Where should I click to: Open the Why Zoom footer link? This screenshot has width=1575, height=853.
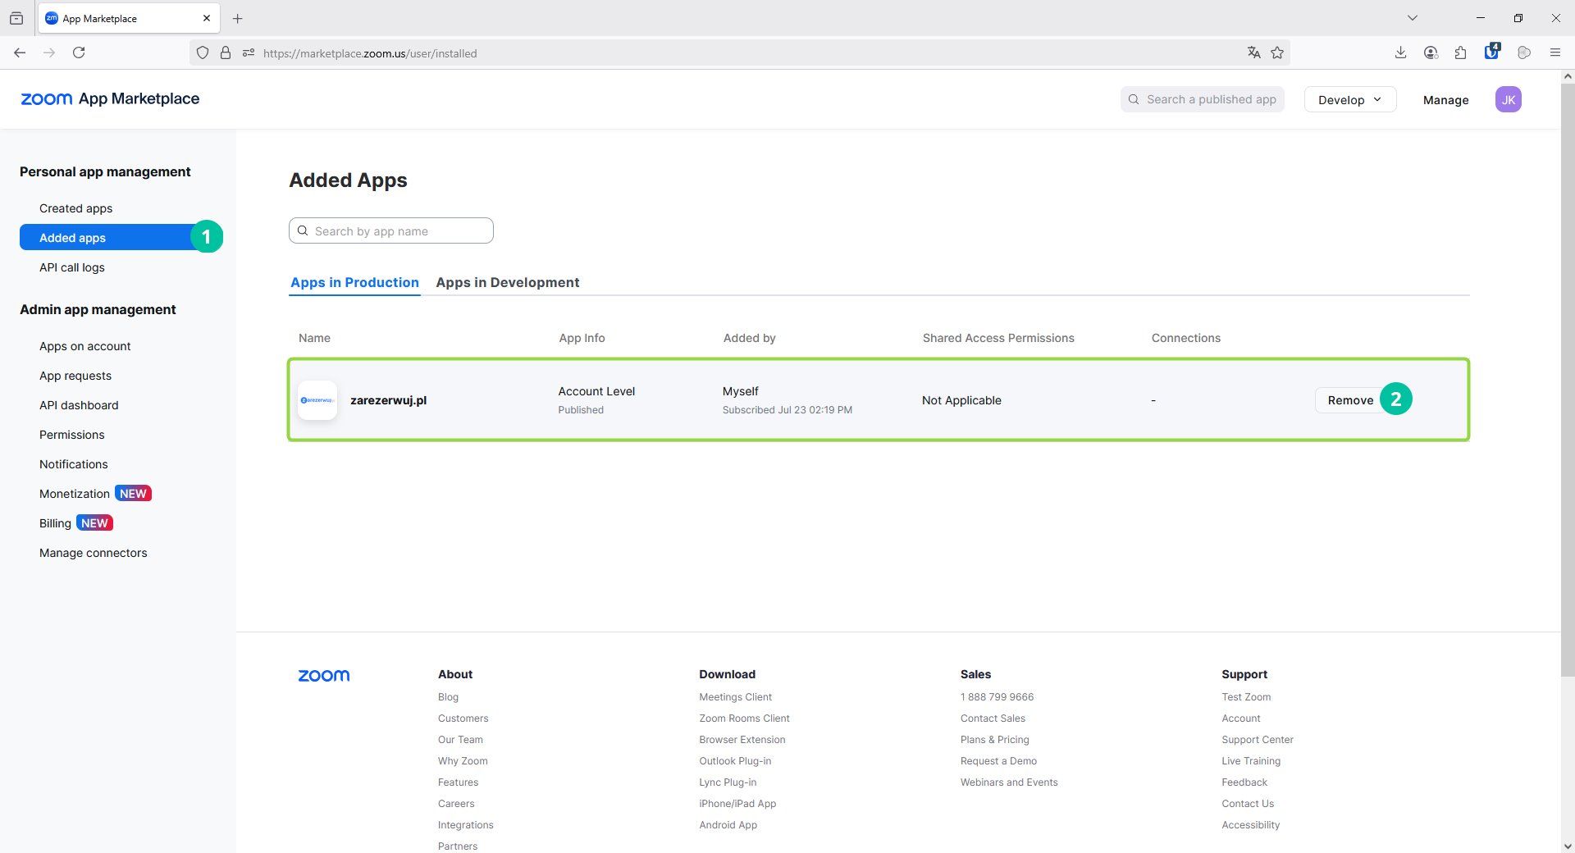click(x=463, y=761)
